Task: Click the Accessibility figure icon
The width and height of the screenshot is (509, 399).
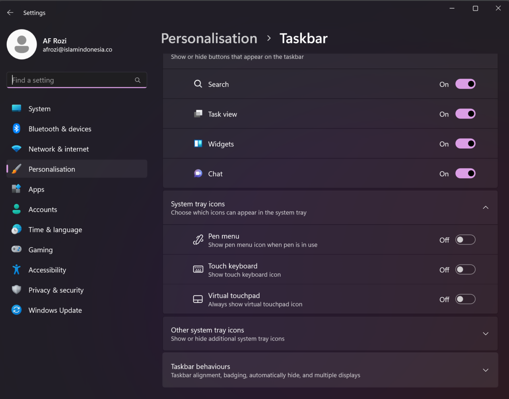Action: tap(16, 270)
